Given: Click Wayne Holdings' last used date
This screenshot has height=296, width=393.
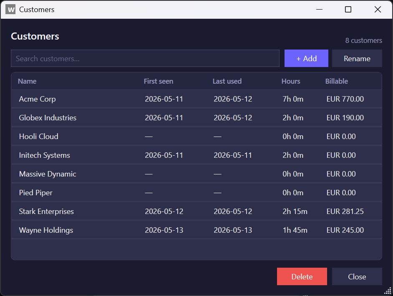Looking at the screenshot, I should (x=233, y=230).
